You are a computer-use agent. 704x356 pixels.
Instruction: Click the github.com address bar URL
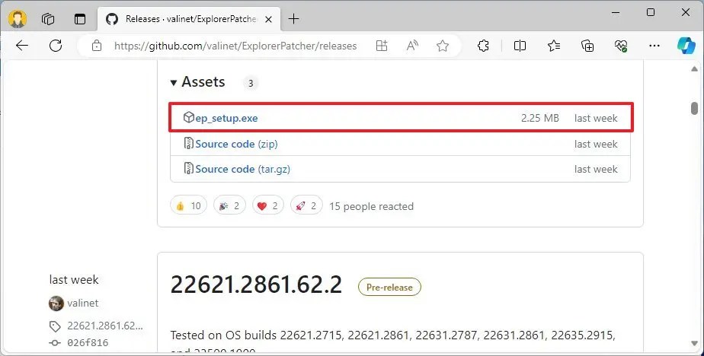coord(235,46)
